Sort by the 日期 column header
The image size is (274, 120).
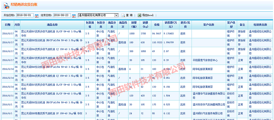(x=7, y=25)
